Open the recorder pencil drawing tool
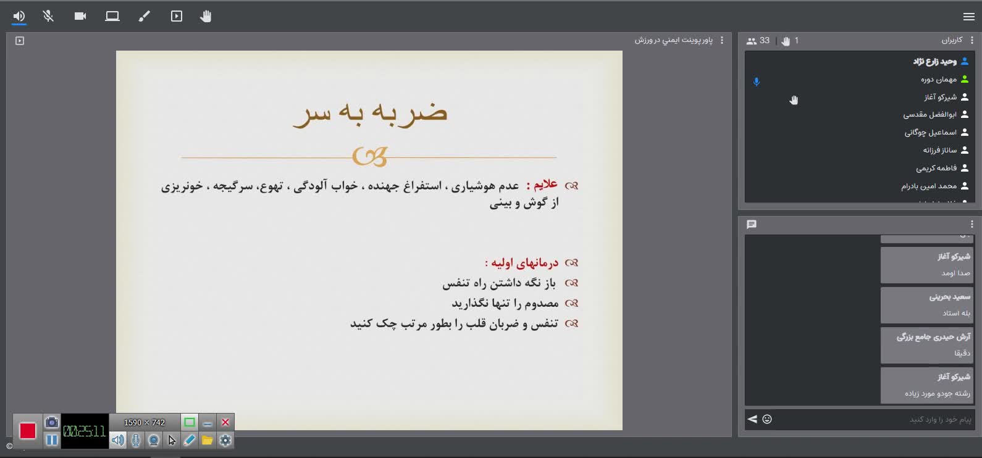This screenshot has width=982, height=458. [x=190, y=440]
